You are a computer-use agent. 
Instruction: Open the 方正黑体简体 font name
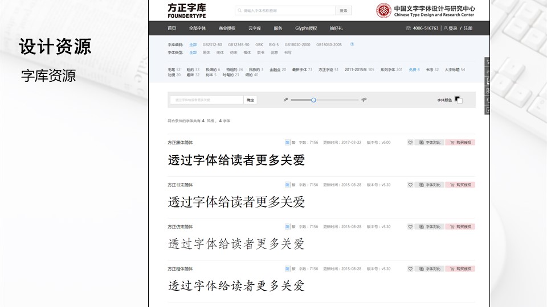pyautogui.click(x=180, y=142)
